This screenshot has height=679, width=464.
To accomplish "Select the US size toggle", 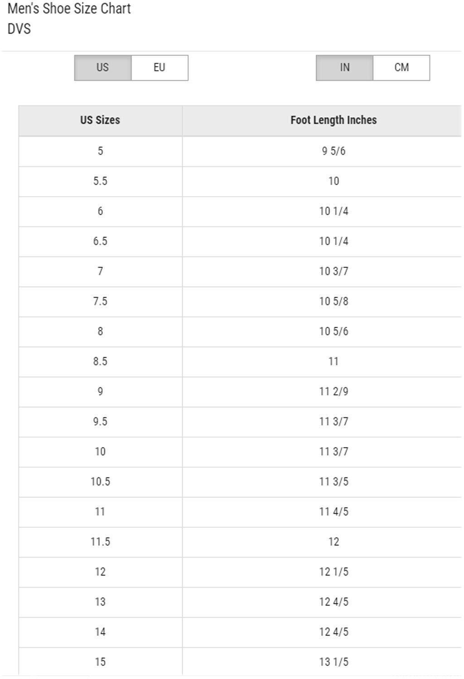I will point(103,68).
